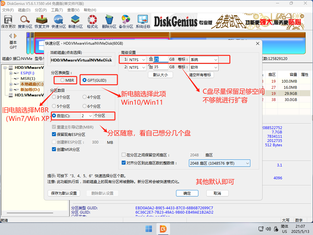Image resolution: width=313 pixels, height=235 pixels.
Task: Click the partition 1 size field
Action: (161, 59)
